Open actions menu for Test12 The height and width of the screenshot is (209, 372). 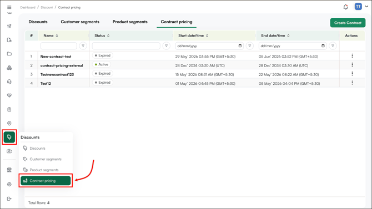pyautogui.click(x=352, y=83)
